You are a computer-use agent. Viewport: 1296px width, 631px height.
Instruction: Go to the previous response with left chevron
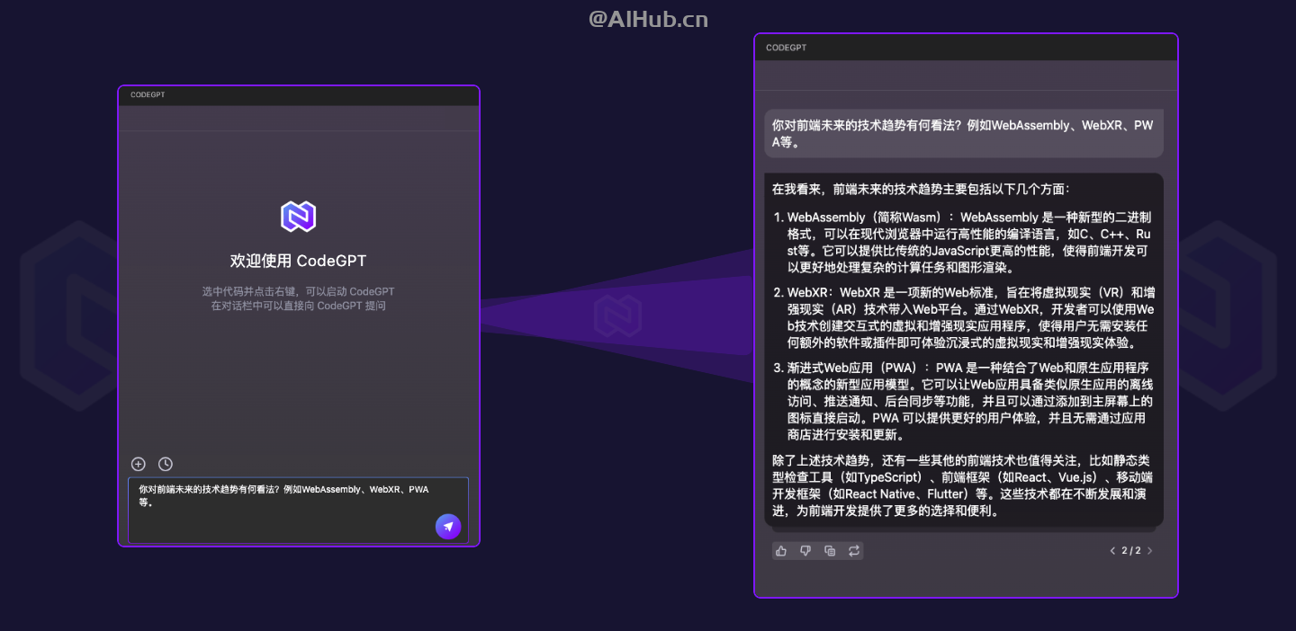(x=1112, y=551)
